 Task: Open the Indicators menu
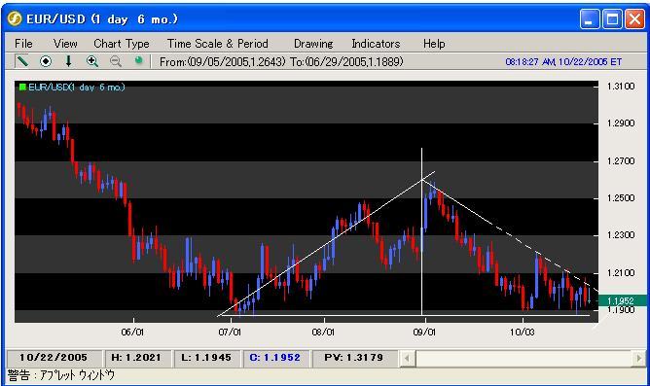376,44
